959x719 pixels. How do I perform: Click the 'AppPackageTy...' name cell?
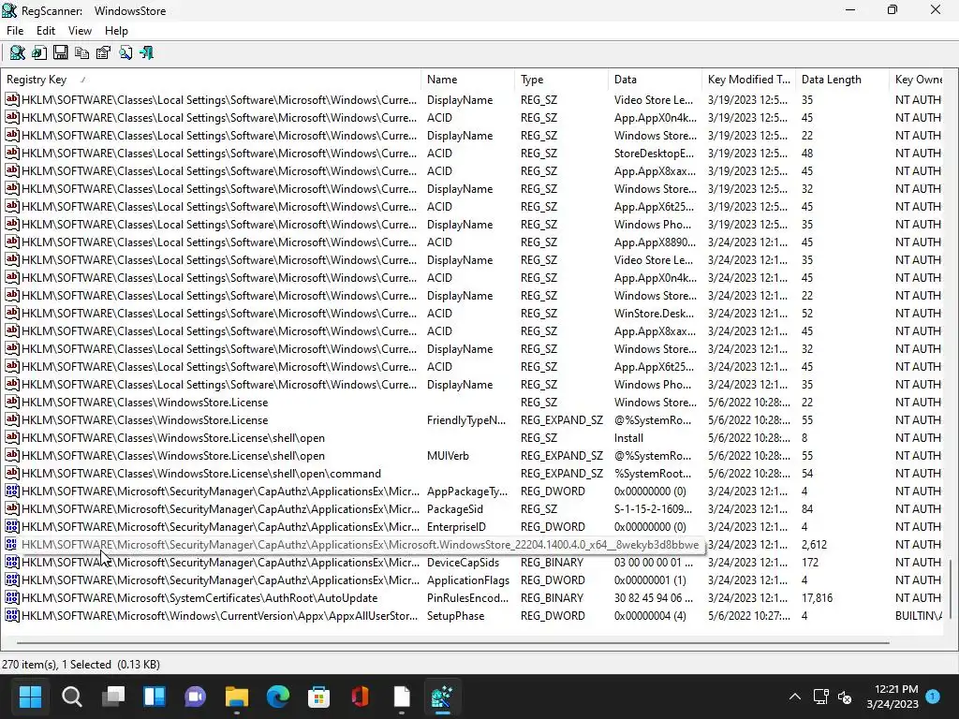pos(466,491)
